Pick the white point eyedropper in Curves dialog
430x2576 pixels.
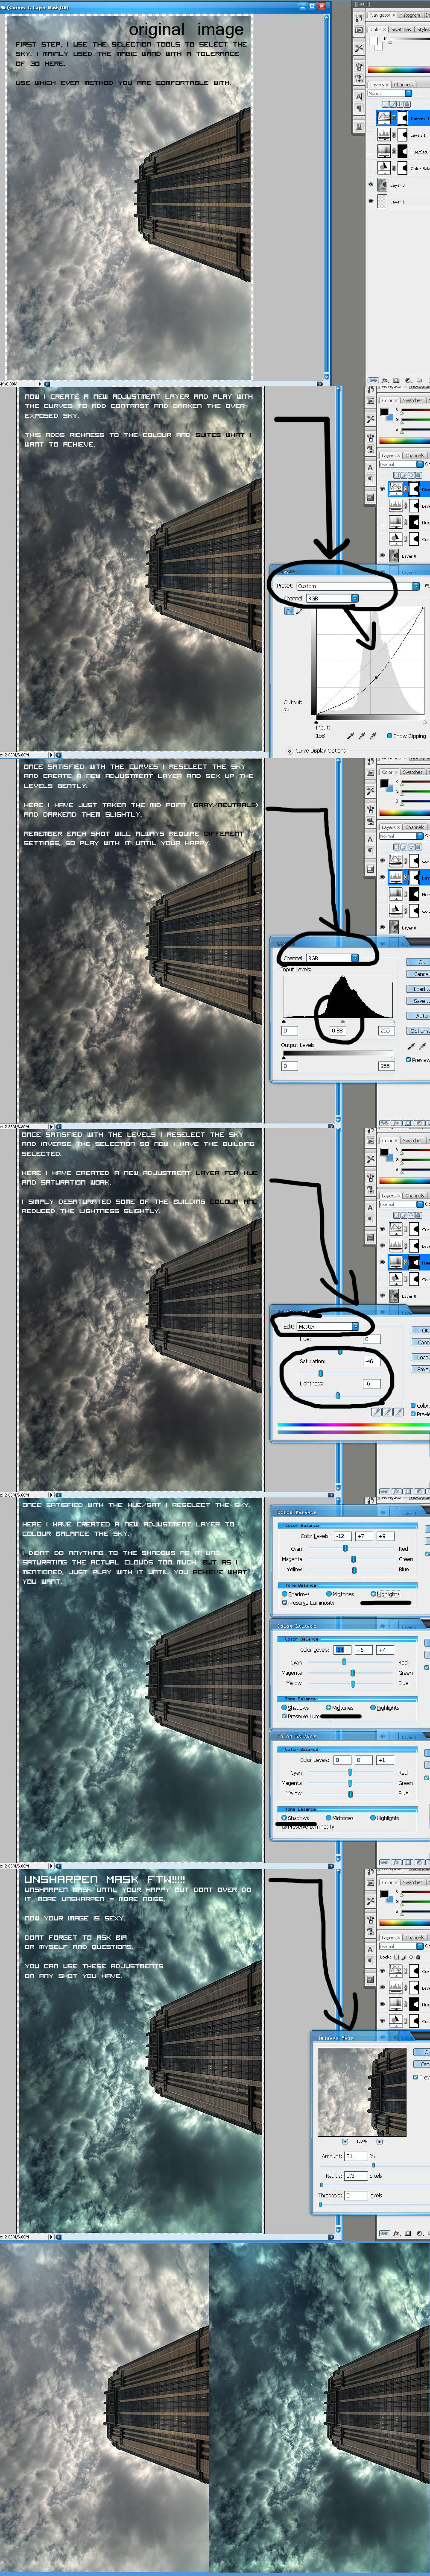[373, 736]
